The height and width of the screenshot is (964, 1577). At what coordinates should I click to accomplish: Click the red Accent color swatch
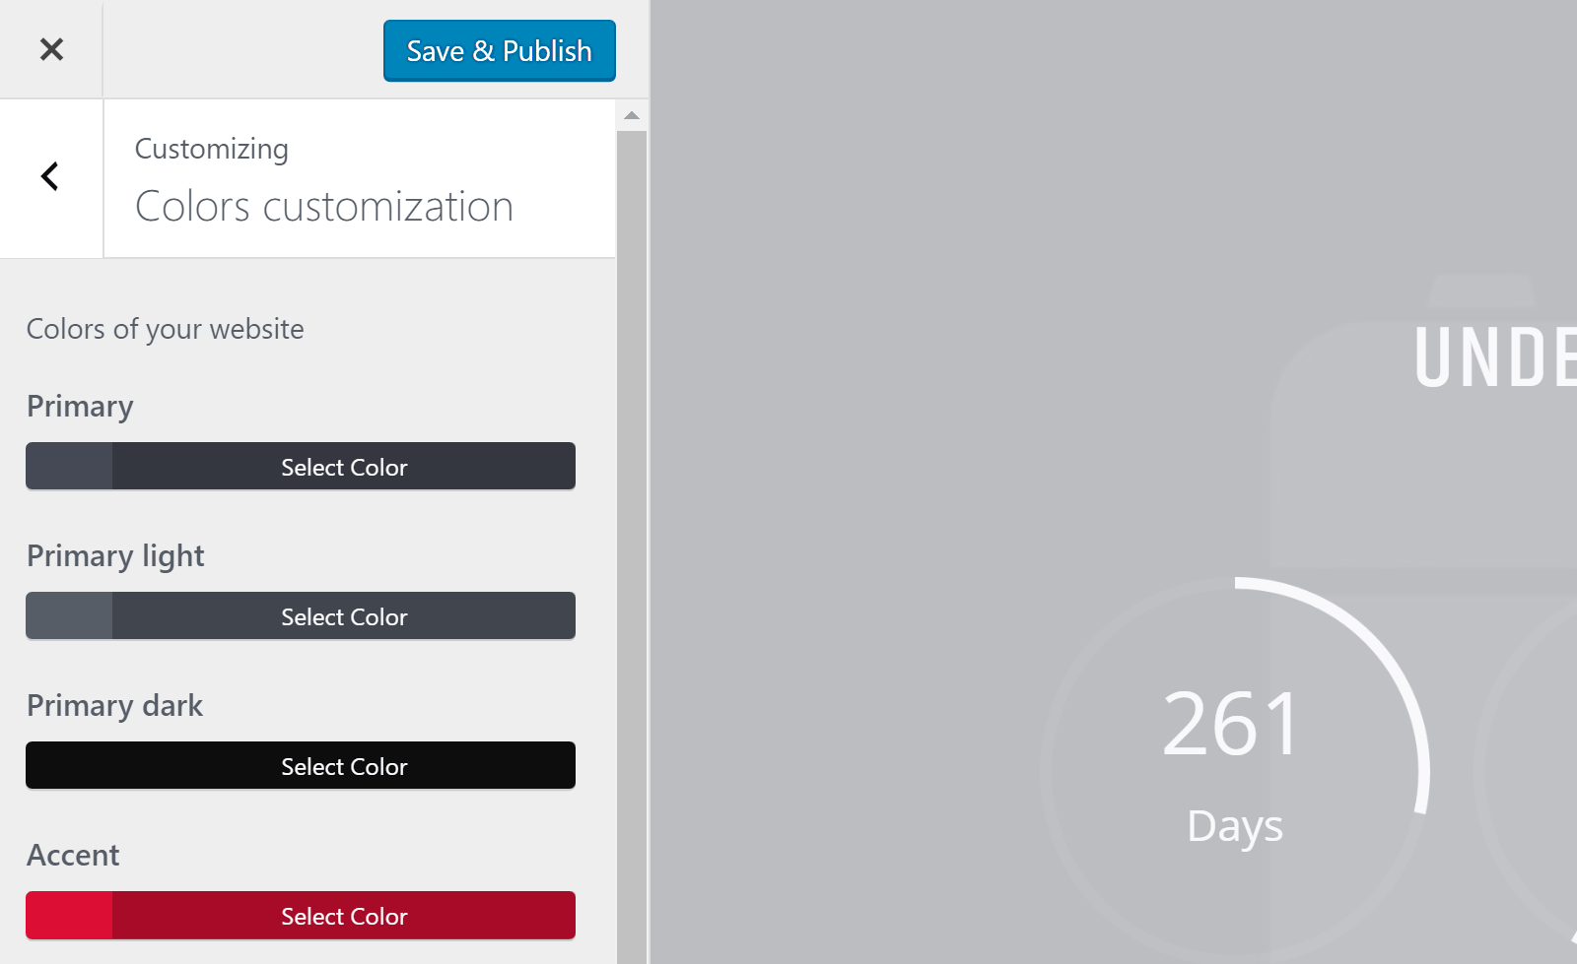tap(69, 915)
